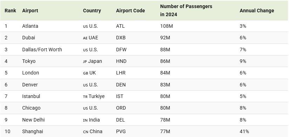
Task: Click the 41% annual change value
Action: coord(244,131)
